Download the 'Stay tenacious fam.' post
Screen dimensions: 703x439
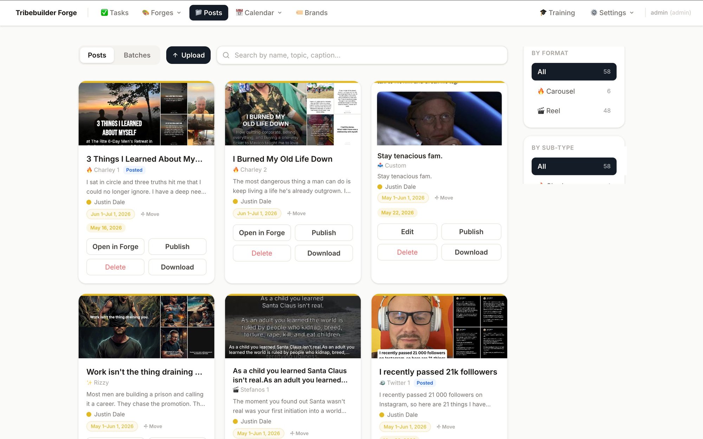tap(471, 252)
